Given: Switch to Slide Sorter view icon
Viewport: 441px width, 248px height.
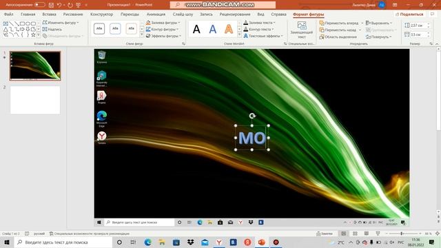Looking at the screenshot, I should pos(355,234).
